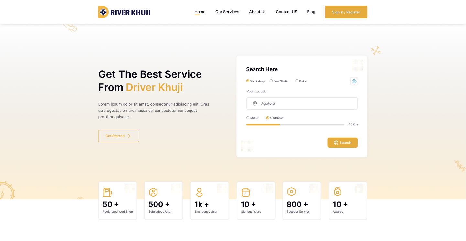Click the Emergency User person icon
The image size is (466, 241).
200,192
